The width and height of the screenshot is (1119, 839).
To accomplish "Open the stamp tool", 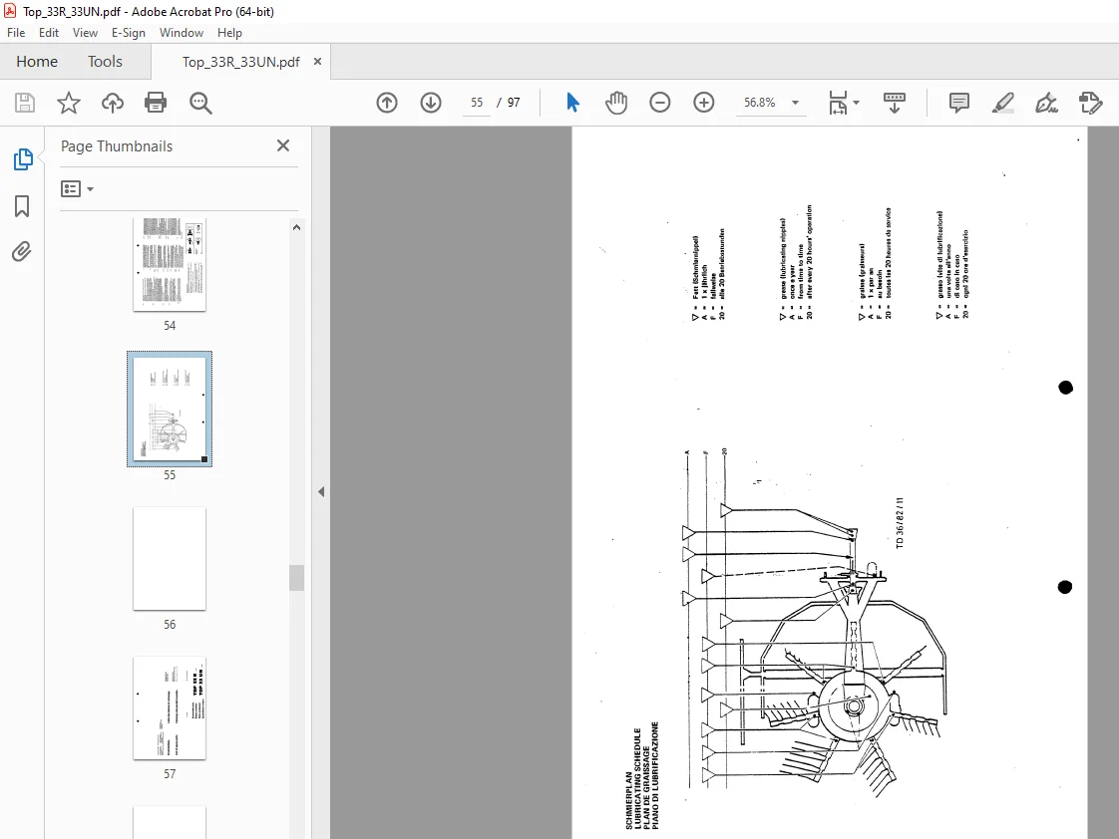I will (x=1090, y=103).
